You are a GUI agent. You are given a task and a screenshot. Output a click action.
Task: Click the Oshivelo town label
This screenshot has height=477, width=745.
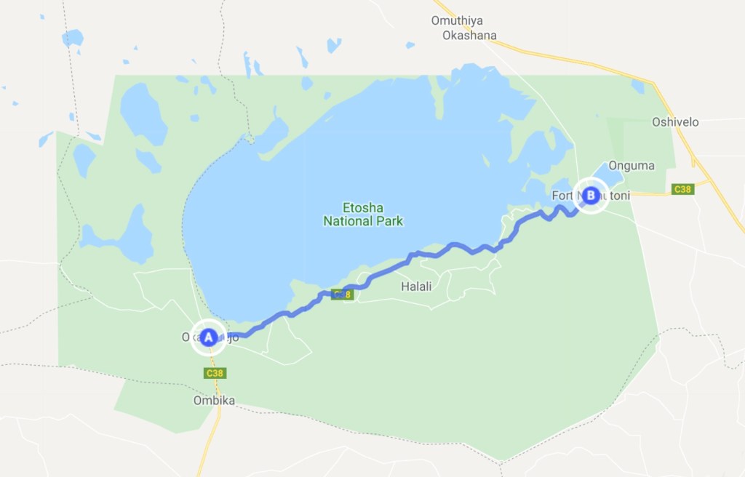675,122
